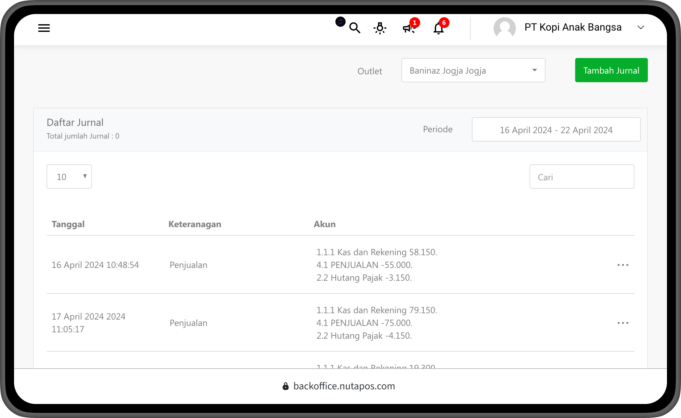Open three-dot menu for 17 April journal
This screenshot has height=418, width=681.
point(623,323)
